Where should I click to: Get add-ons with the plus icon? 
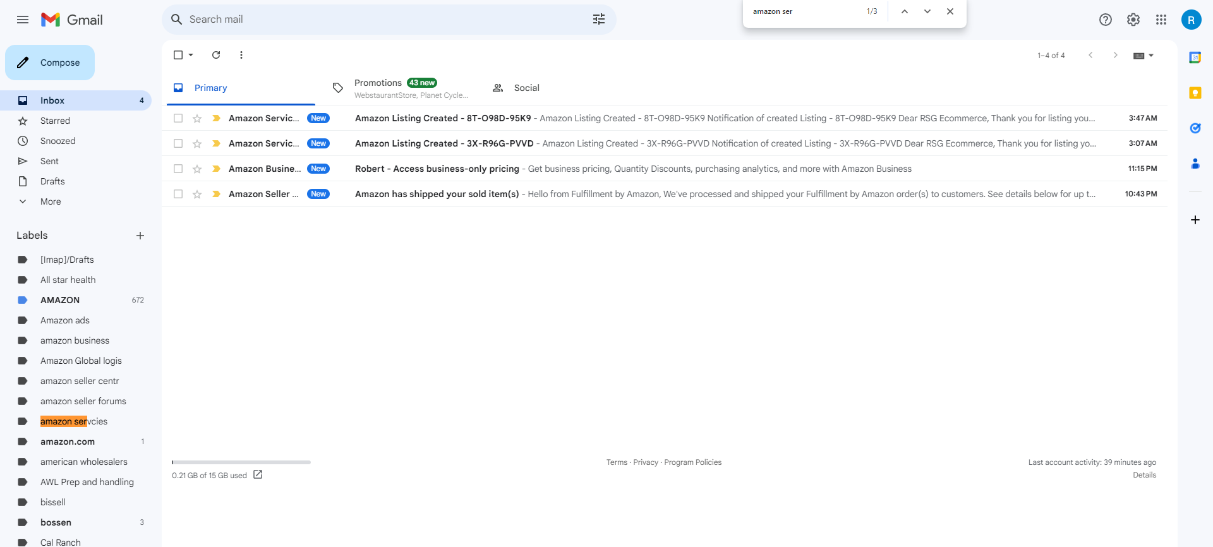click(1195, 220)
